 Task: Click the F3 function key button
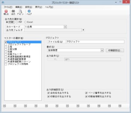pyautogui.click(x=25, y=106)
